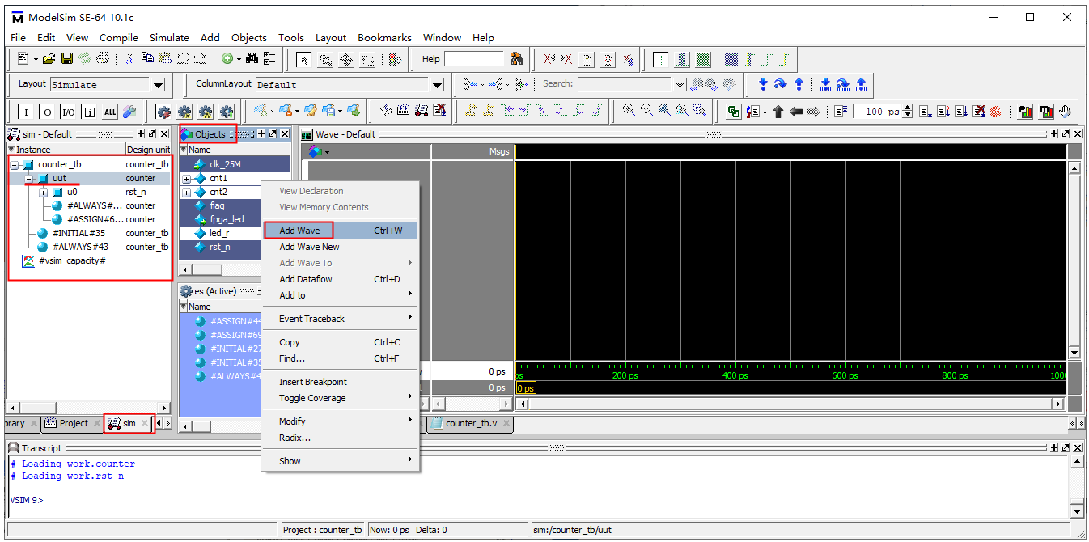
Task: Toggle the 'ALL' objects filter button
Action: 110,112
